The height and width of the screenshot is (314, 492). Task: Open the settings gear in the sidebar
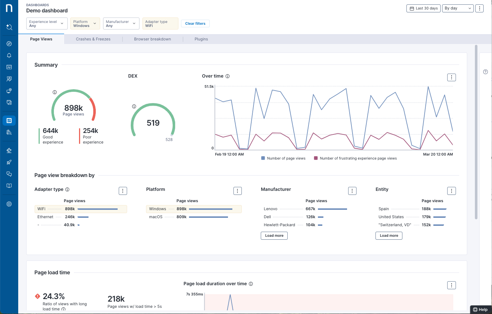coord(9,204)
